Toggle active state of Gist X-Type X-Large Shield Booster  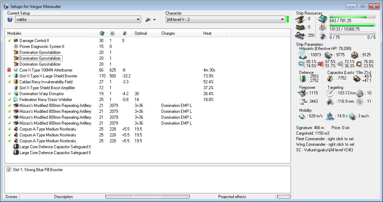pos(9,76)
